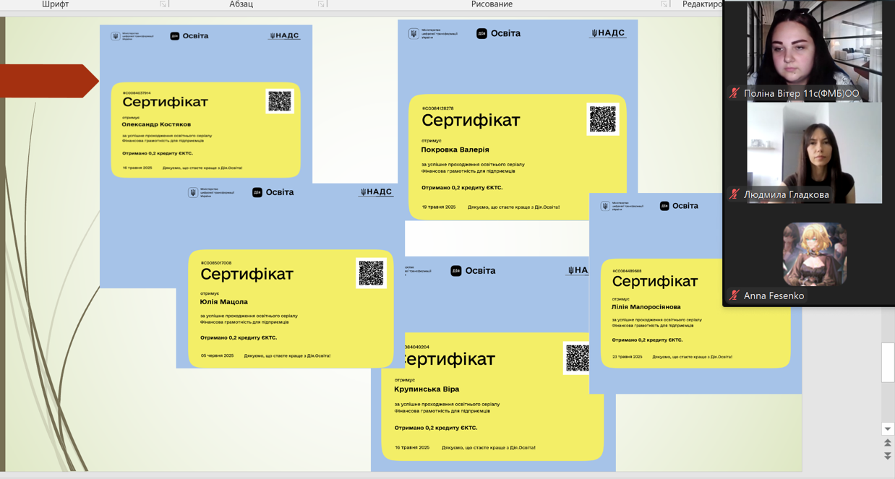Click the Дія Освіта logo on Костяков's certificate
Image resolution: width=895 pixels, height=479 pixels.
click(189, 35)
